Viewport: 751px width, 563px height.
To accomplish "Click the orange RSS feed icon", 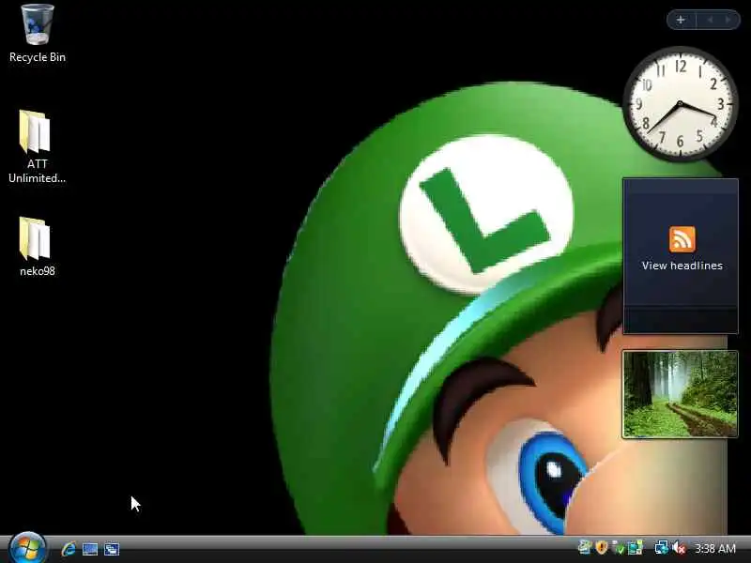I will click(x=682, y=239).
